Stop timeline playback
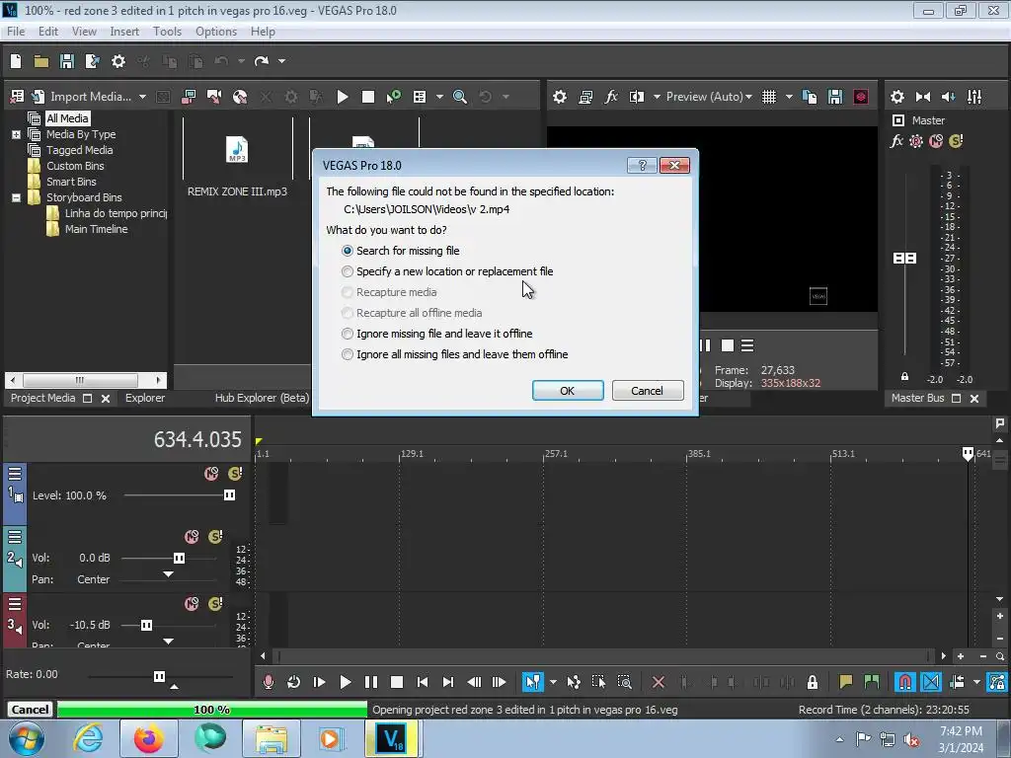The image size is (1011, 758). [x=397, y=682]
